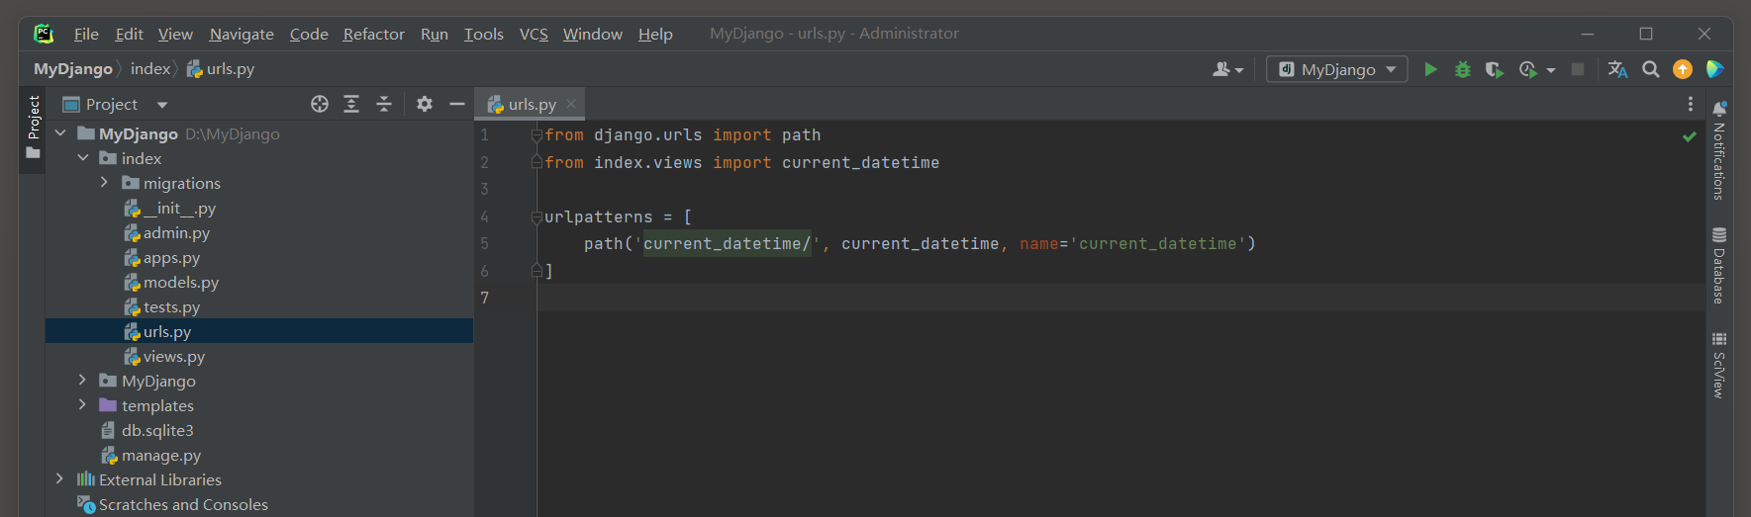Image resolution: width=1751 pixels, height=517 pixels.
Task: Open the View menu
Action: click(x=175, y=34)
